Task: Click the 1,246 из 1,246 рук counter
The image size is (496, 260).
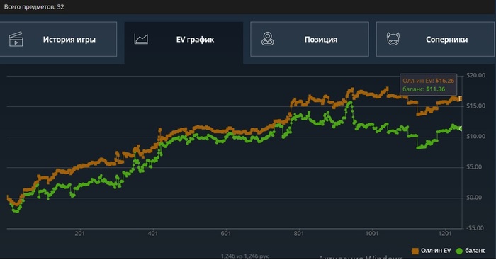Action: point(245,256)
